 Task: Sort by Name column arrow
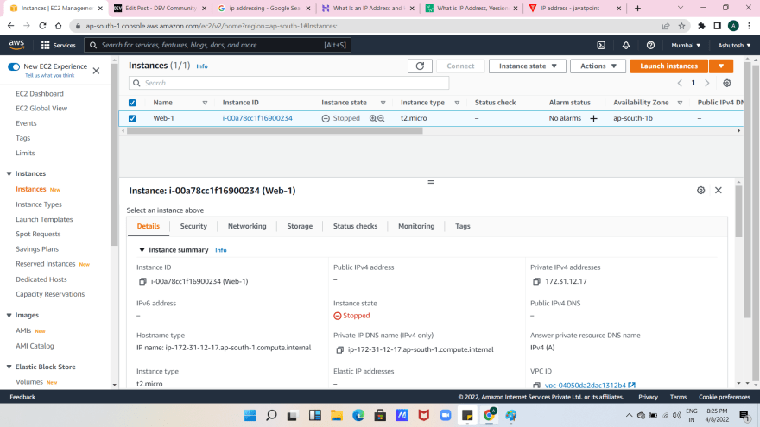pos(205,103)
